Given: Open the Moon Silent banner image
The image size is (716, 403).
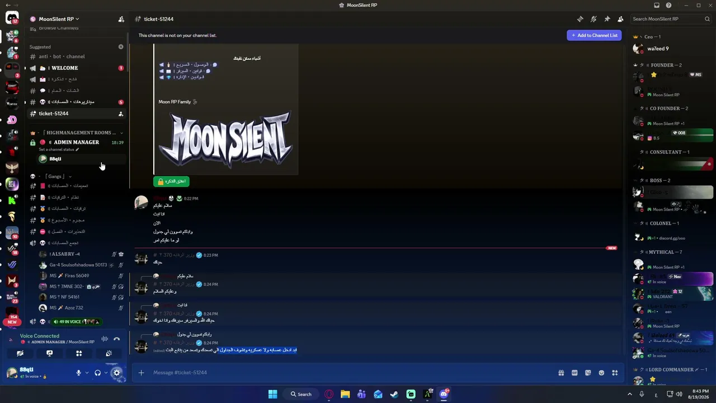Looking at the screenshot, I should [x=225, y=140].
